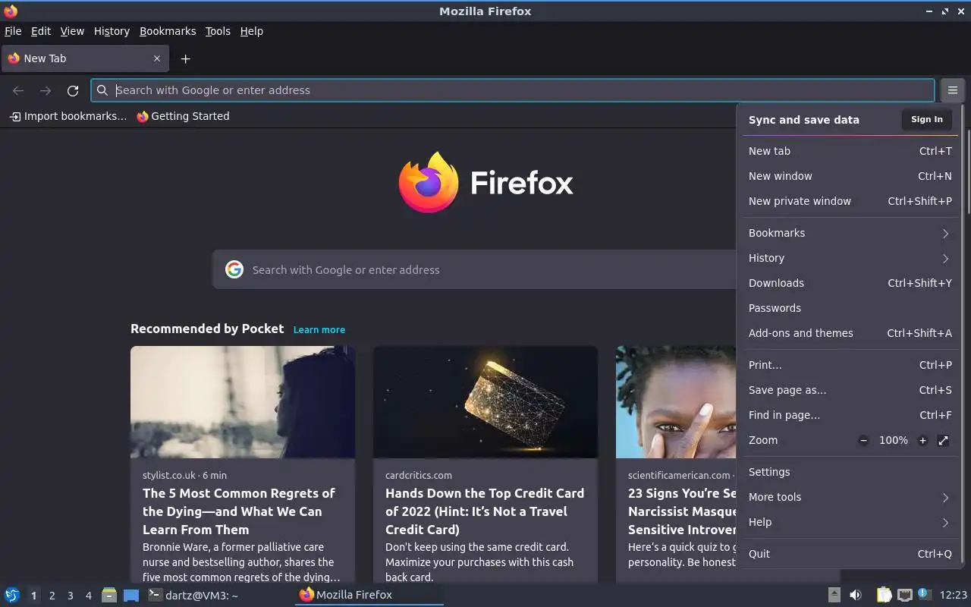
Task: Click the back navigation arrow
Action: (x=18, y=90)
